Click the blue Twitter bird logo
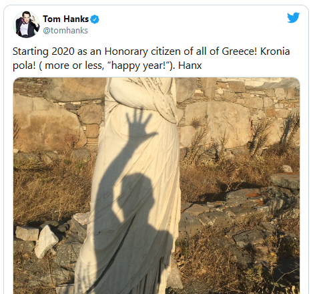 [x=293, y=17]
